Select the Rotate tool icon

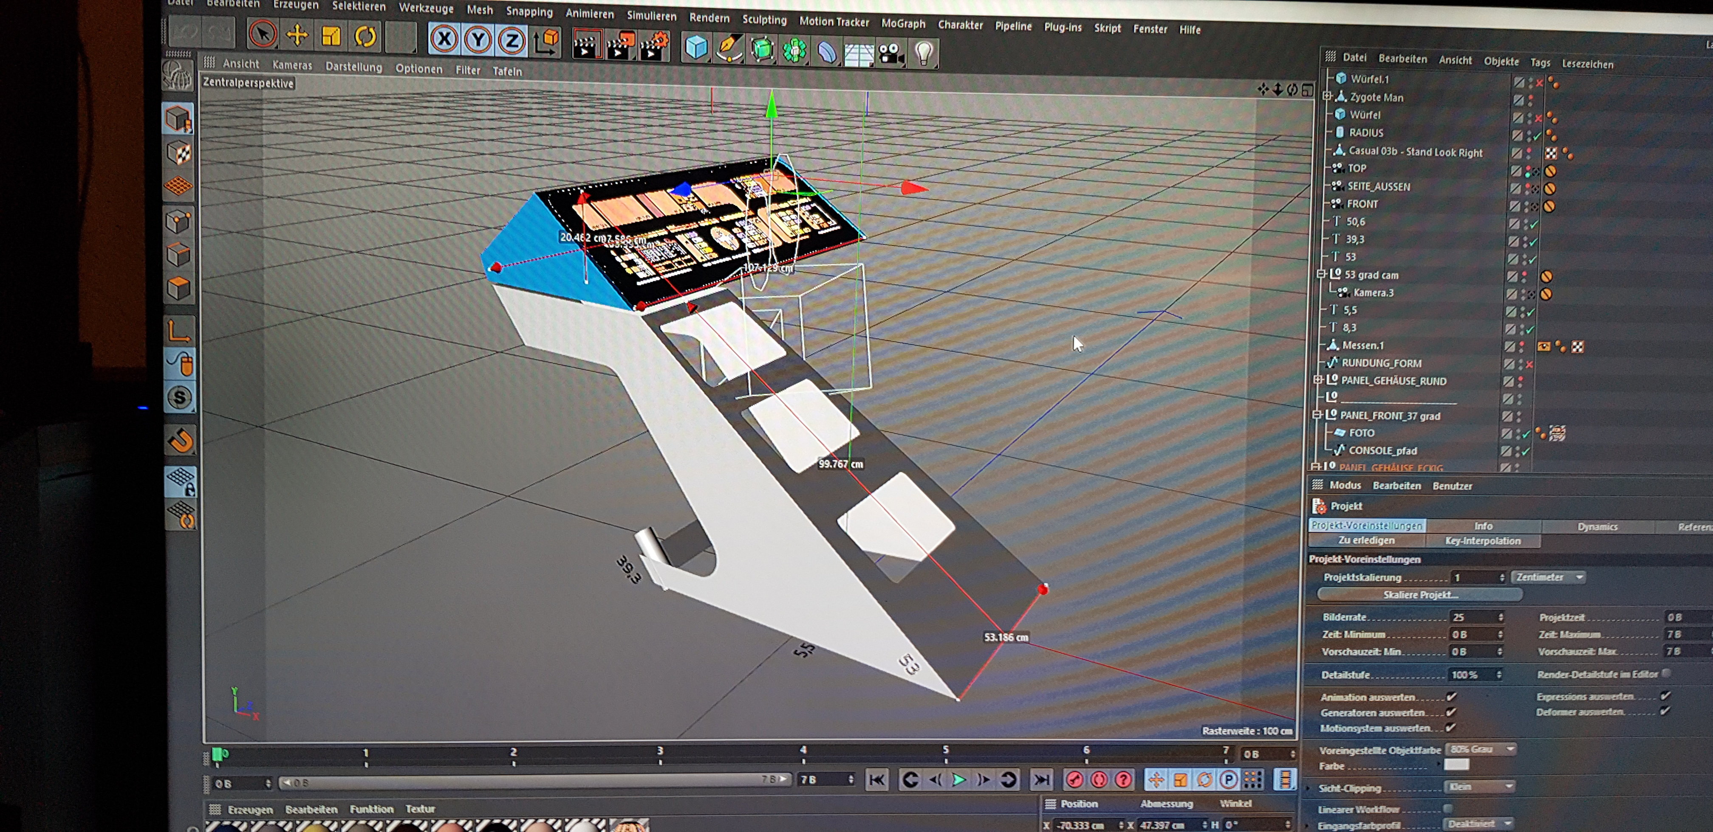365,37
